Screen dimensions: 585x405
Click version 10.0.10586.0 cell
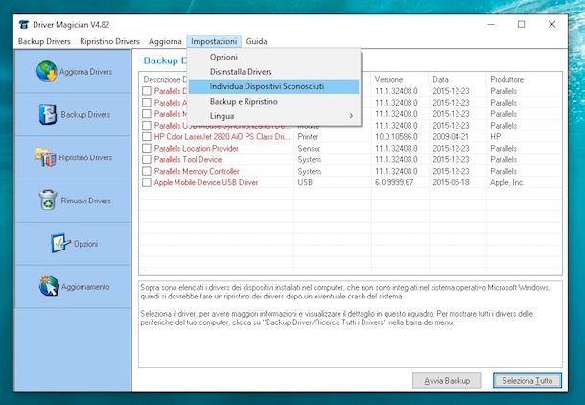tap(396, 137)
